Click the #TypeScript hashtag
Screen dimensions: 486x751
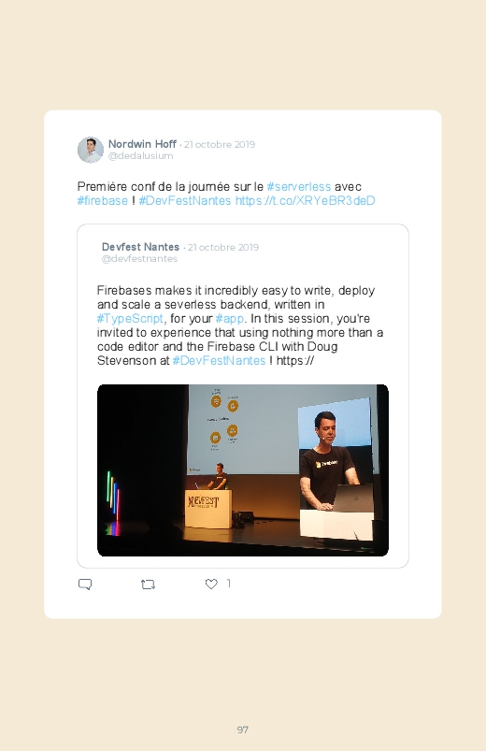point(130,319)
